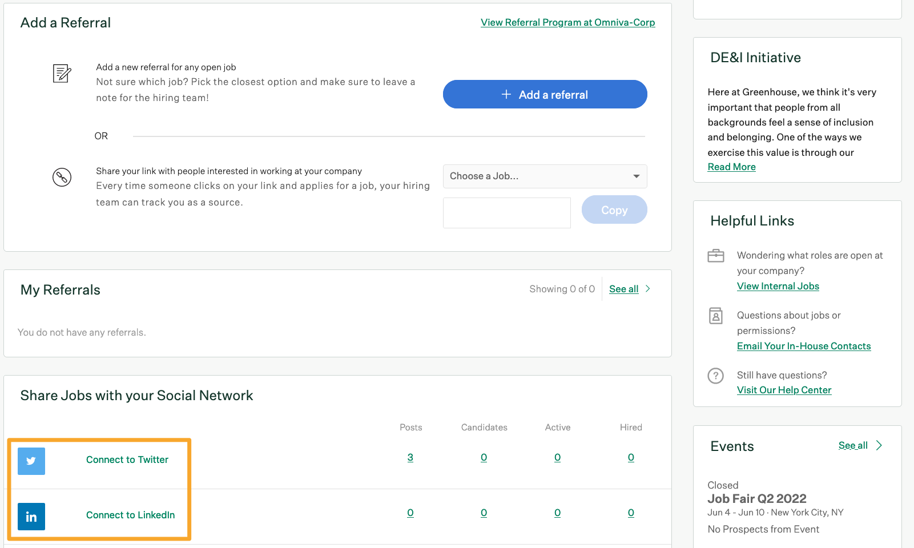The width and height of the screenshot is (914, 548).
Task: Click the referral link text field
Action: [506, 213]
